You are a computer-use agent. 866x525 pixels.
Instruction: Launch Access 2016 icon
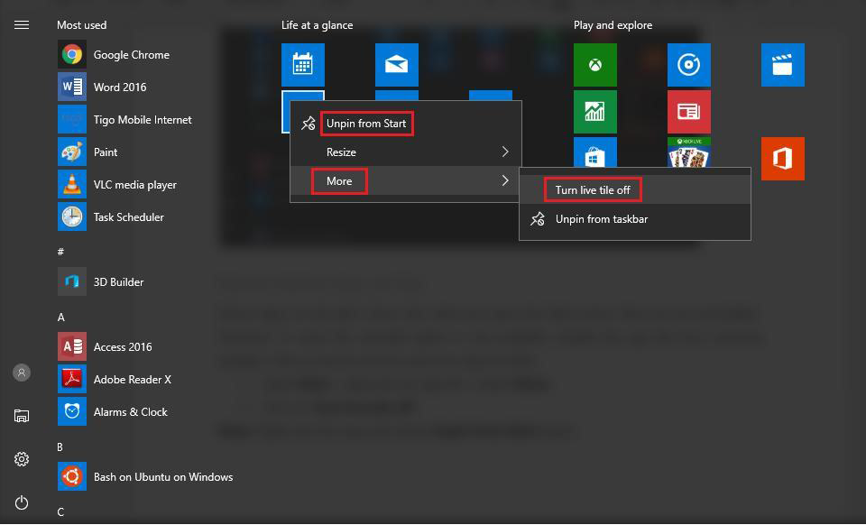point(72,346)
